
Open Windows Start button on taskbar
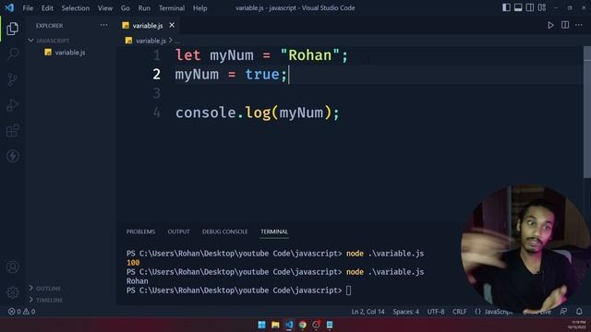pos(262,325)
